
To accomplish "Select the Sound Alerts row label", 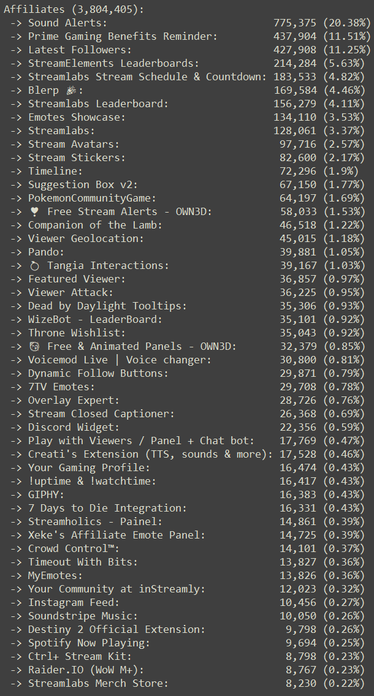I will point(67,23).
